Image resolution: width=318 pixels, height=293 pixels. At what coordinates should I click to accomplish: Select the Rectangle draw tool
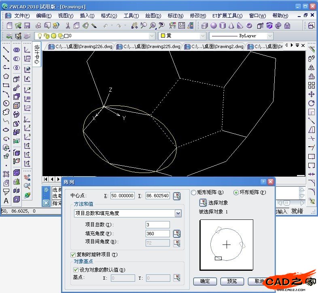[x=6, y=85]
